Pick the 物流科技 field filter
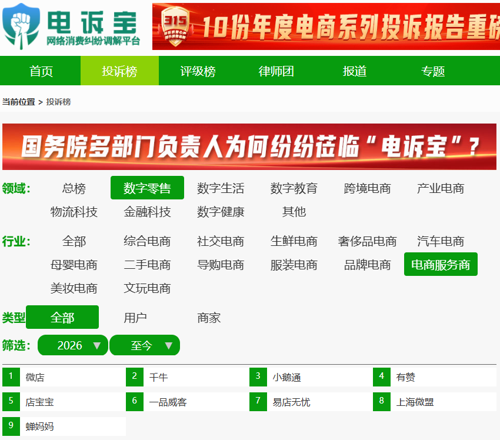Screen dimensions: 500x440 pyautogui.click(x=74, y=212)
